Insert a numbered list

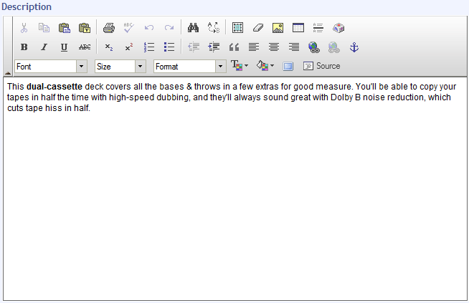point(149,47)
